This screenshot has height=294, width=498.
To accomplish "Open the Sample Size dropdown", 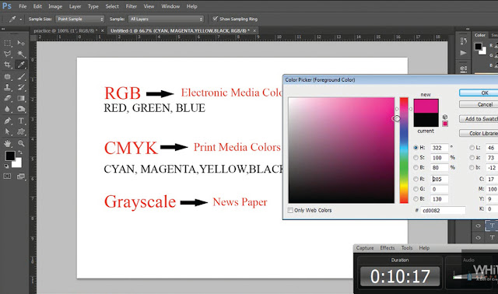I will click(x=79, y=19).
